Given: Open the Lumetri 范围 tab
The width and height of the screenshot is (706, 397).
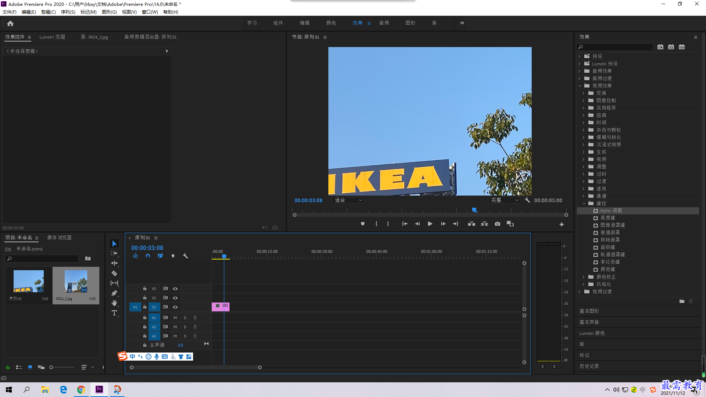Looking at the screenshot, I should pyautogui.click(x=52, y=37).
